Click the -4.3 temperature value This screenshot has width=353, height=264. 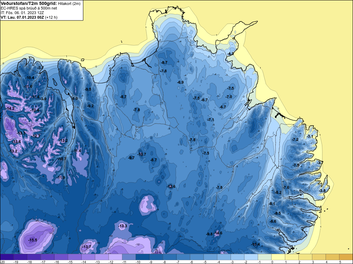click(x=230, y=54)
